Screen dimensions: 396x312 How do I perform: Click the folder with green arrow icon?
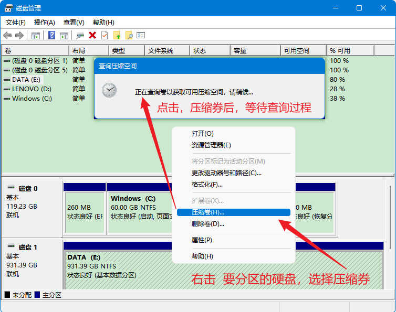[117, 35]
